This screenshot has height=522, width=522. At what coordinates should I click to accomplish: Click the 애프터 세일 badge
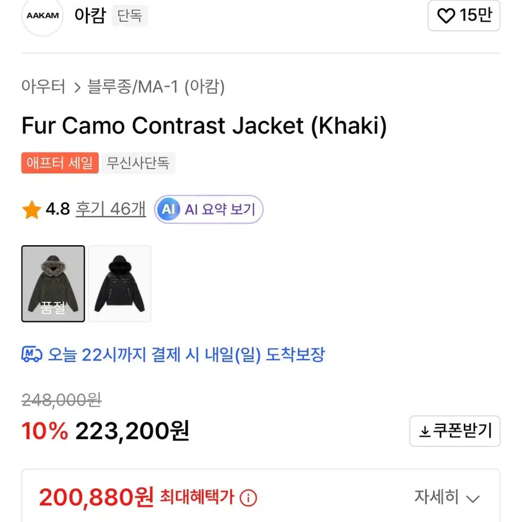[x=59, y=163]
